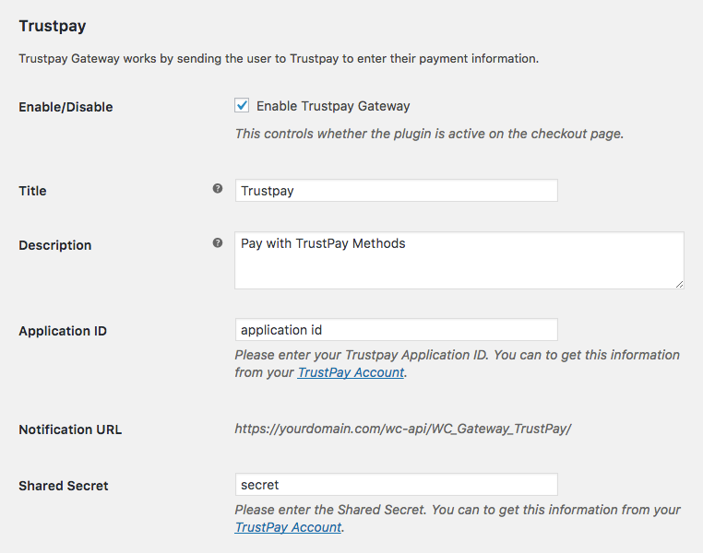The height and width of the screenshot is (553, 703).
Task: Click the Title row label
Action: [x=32, y=191]
